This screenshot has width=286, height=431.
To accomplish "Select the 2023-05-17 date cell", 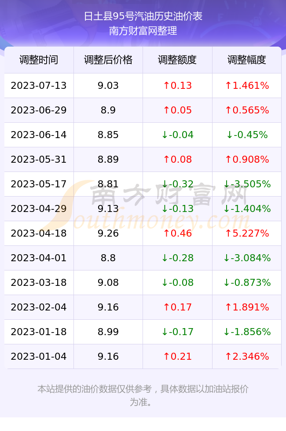I will (x=39, y=184).
